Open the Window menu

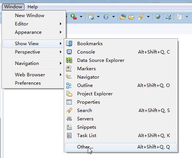click(x=13, y=7)
